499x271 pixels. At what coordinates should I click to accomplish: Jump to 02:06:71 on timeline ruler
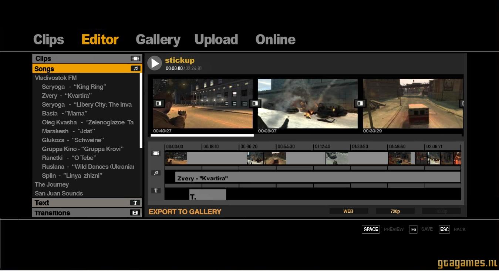coord(434,147)
